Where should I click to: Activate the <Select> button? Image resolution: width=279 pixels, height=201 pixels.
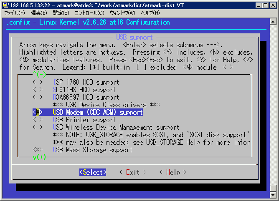[93, 172]
